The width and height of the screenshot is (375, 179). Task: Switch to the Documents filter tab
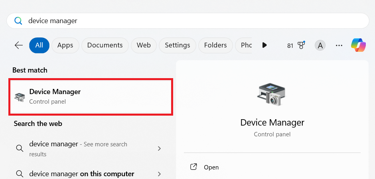(105, 45)
